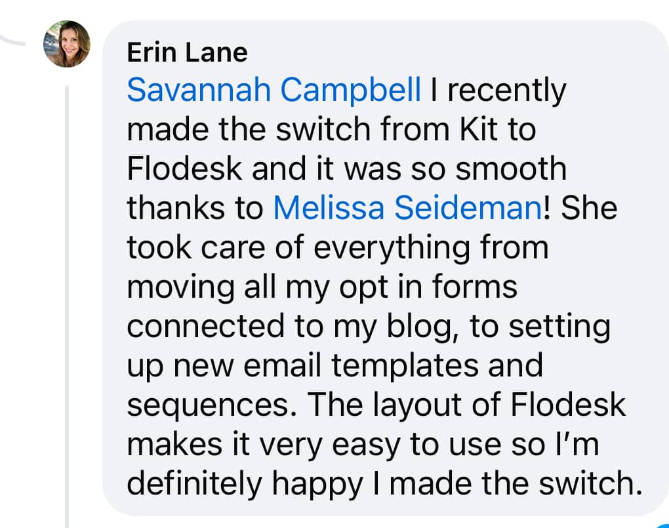This screenshot has width=669, height=528.
Task: Click the word "Flodesk" in third line
Action: (x=185, y=169)
